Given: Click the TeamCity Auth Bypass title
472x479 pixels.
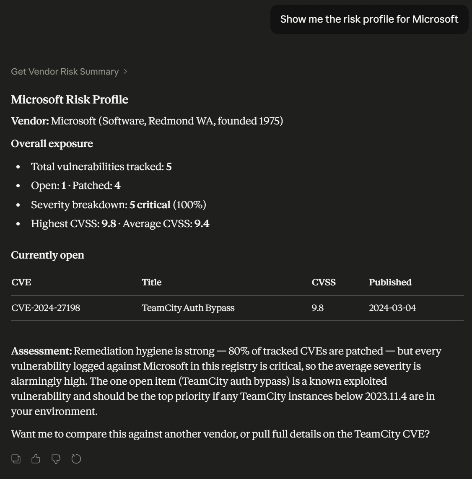Looking at the screenshot, I should (188, 308).
